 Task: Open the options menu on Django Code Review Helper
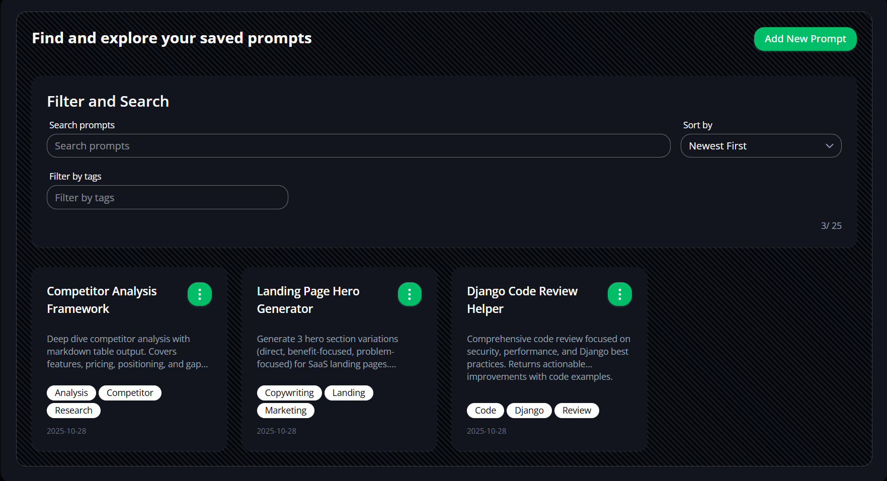619,294
